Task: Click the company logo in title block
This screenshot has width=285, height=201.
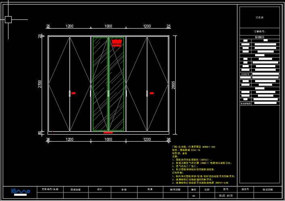Action: [21, 191]
